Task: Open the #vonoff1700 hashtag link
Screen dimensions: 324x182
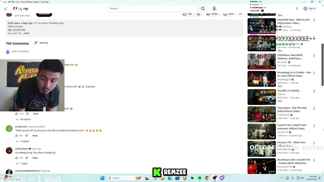Action: (14, 33)
